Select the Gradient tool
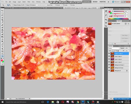131x104 pixels. pyautogui.click(x=2, y=37)
